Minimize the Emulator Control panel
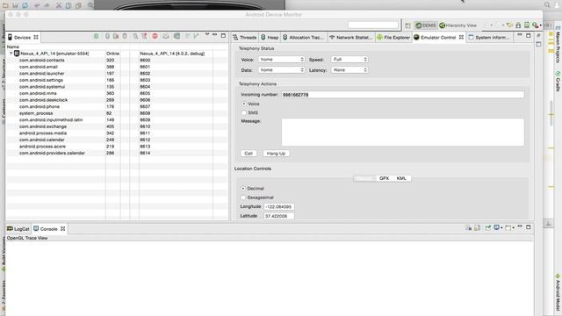Screen dimensions: 562x316 [x=520, y=35]
